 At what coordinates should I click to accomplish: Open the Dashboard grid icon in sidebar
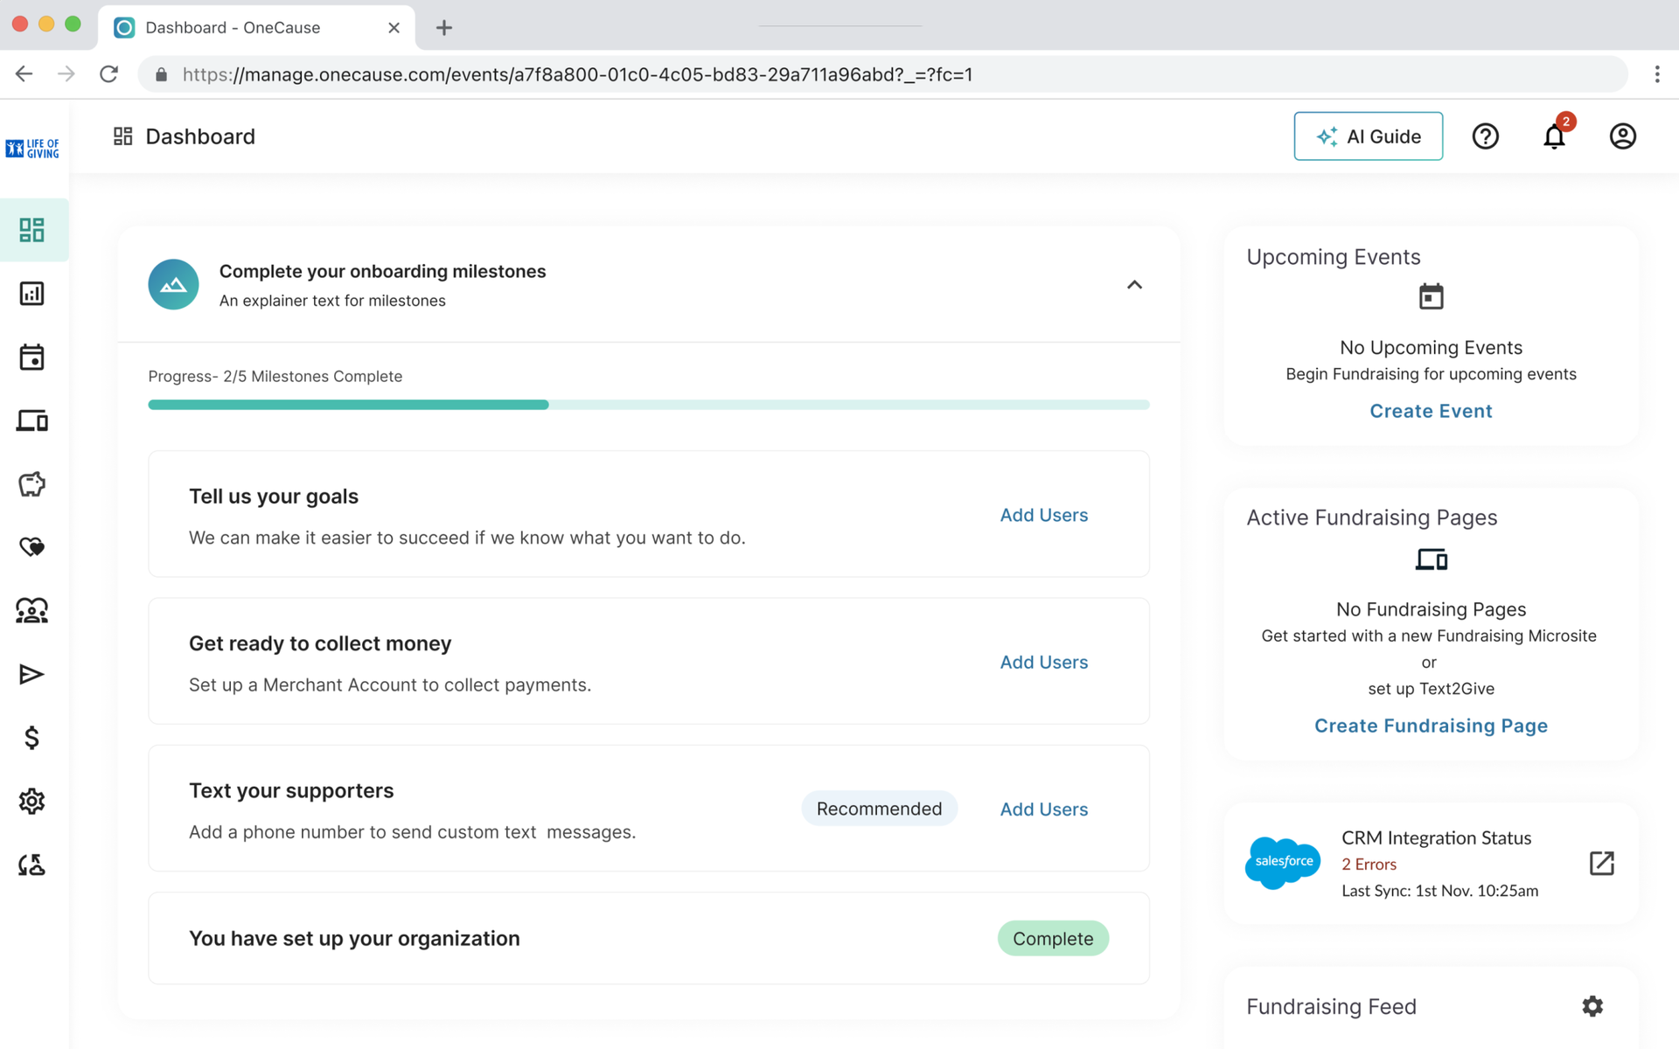click(32, 230)
